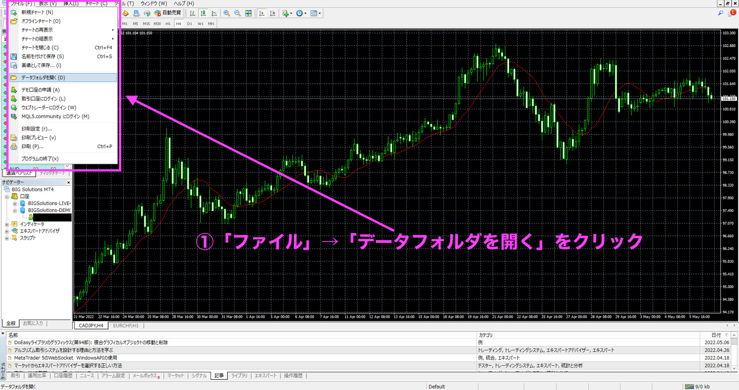Switch chart to bar chart mode
Image resolution: width=739 pixels, height=390 pixels.
[192, 13]
